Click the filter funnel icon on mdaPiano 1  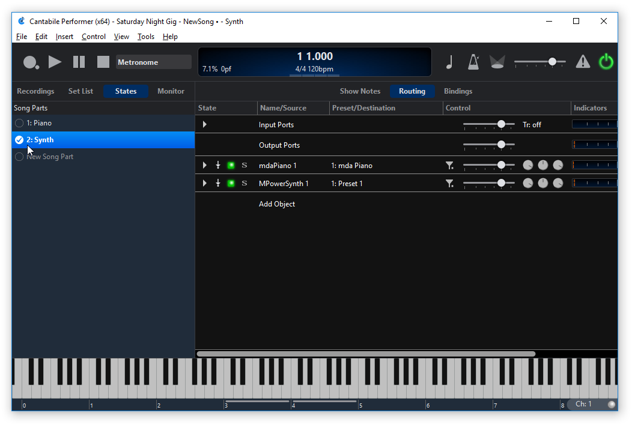[x=449, y=165]
